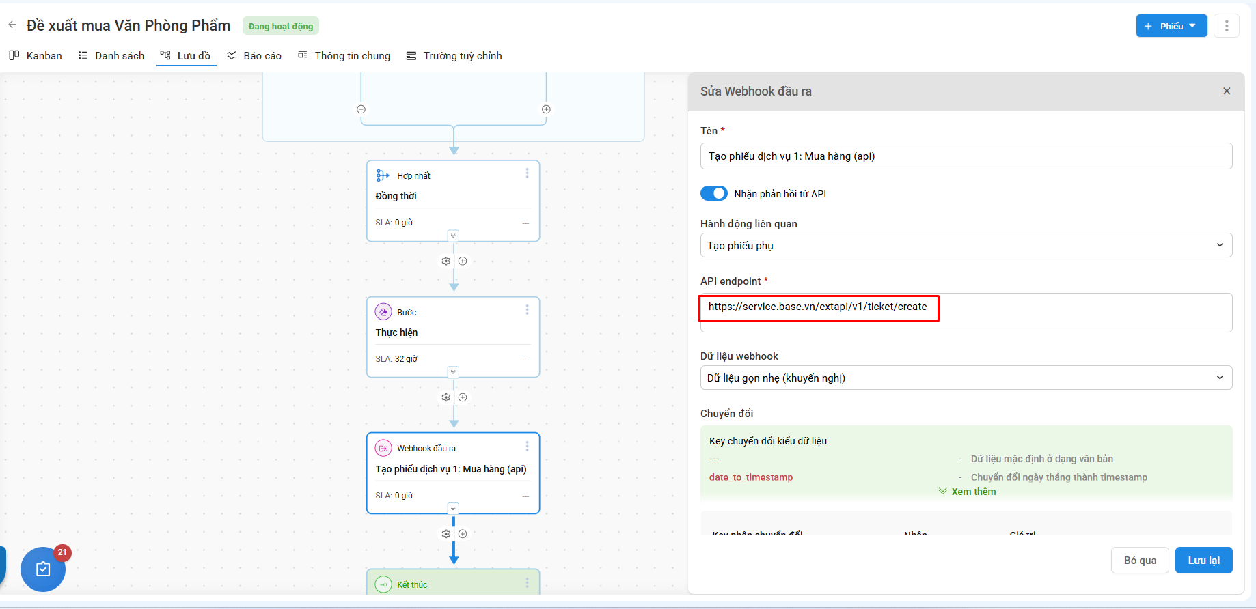Screen dimensions: 1256x609
Task: Click the Webhook đầu ra node icon
Action: (383, 448)
